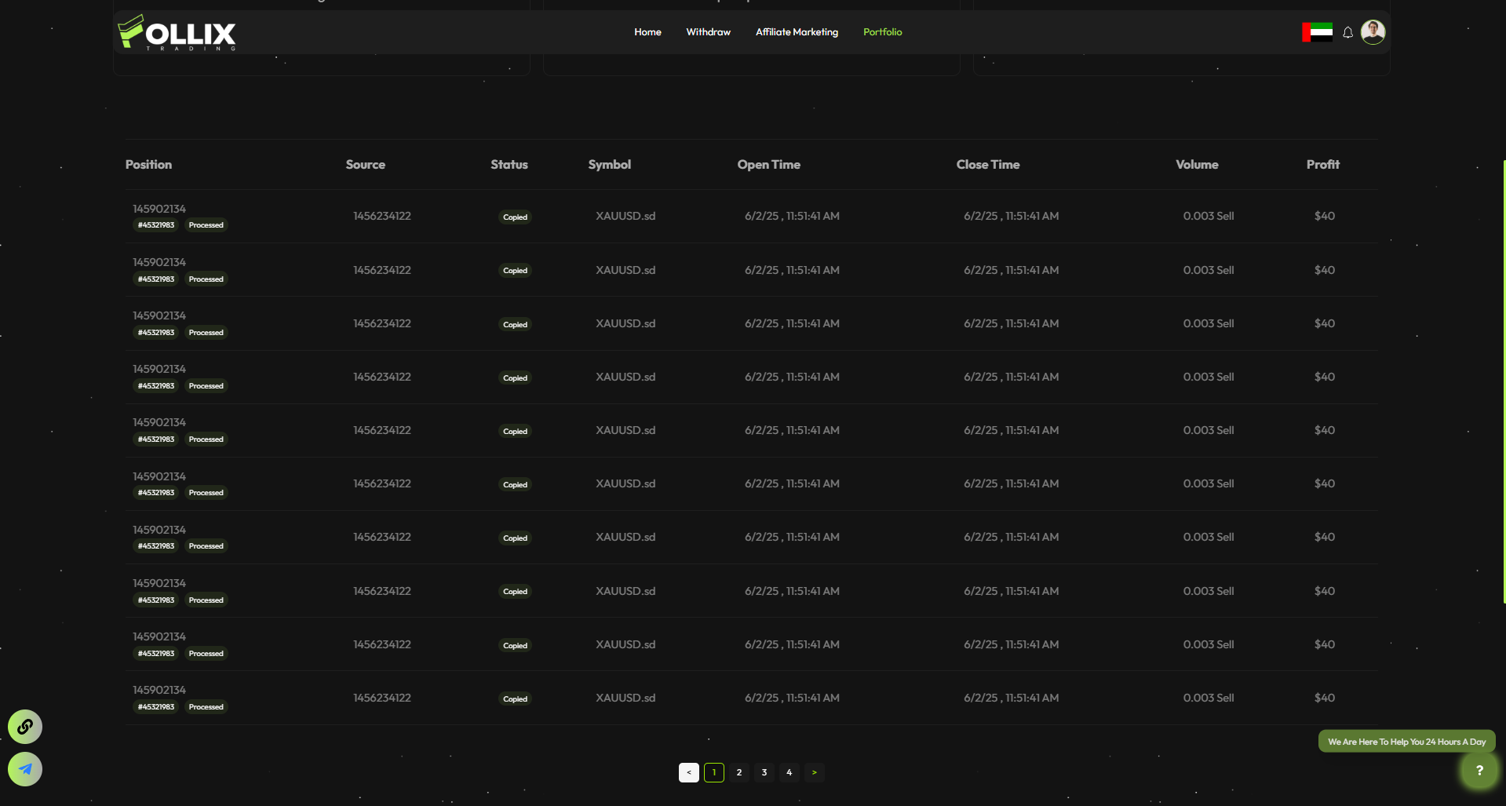The height and width of the screenshot is (806, 1506).
Task: Click the UAE flag language selector
Action: coord(1318,32)
